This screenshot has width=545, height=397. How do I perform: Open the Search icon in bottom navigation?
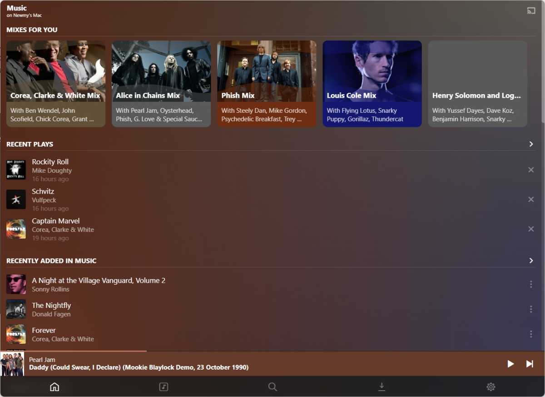(272, 387)
